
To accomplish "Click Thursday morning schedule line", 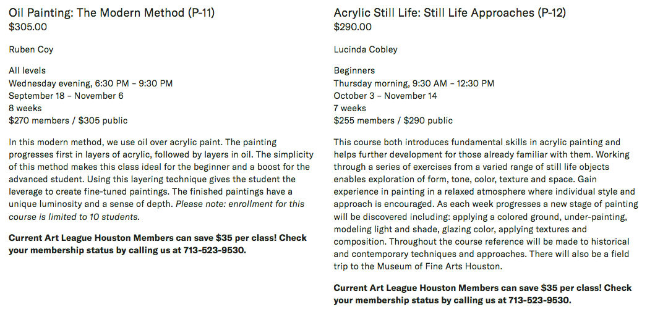I will 414,83.
